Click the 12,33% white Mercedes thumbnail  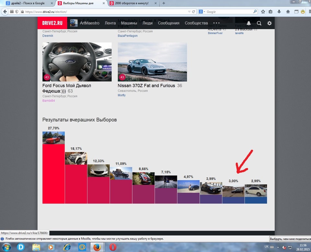coord(98,170)
